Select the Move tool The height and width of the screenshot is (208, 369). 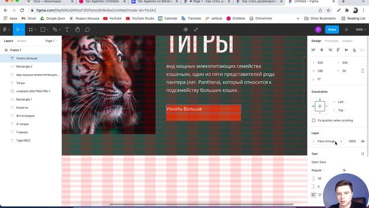click(18, 29)
